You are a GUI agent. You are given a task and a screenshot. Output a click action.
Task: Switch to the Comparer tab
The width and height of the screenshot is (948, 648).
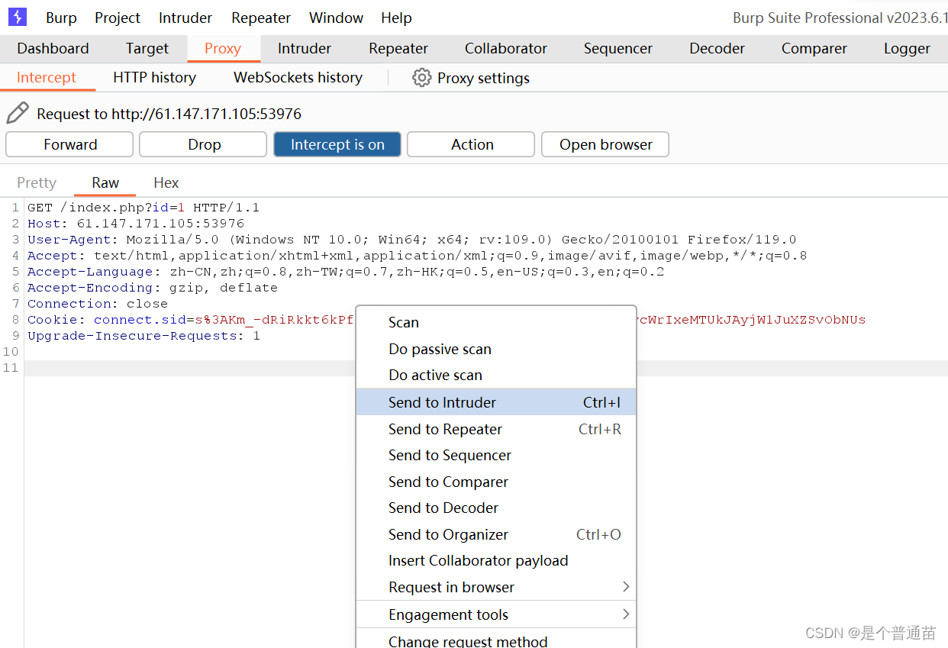(814, 48)
